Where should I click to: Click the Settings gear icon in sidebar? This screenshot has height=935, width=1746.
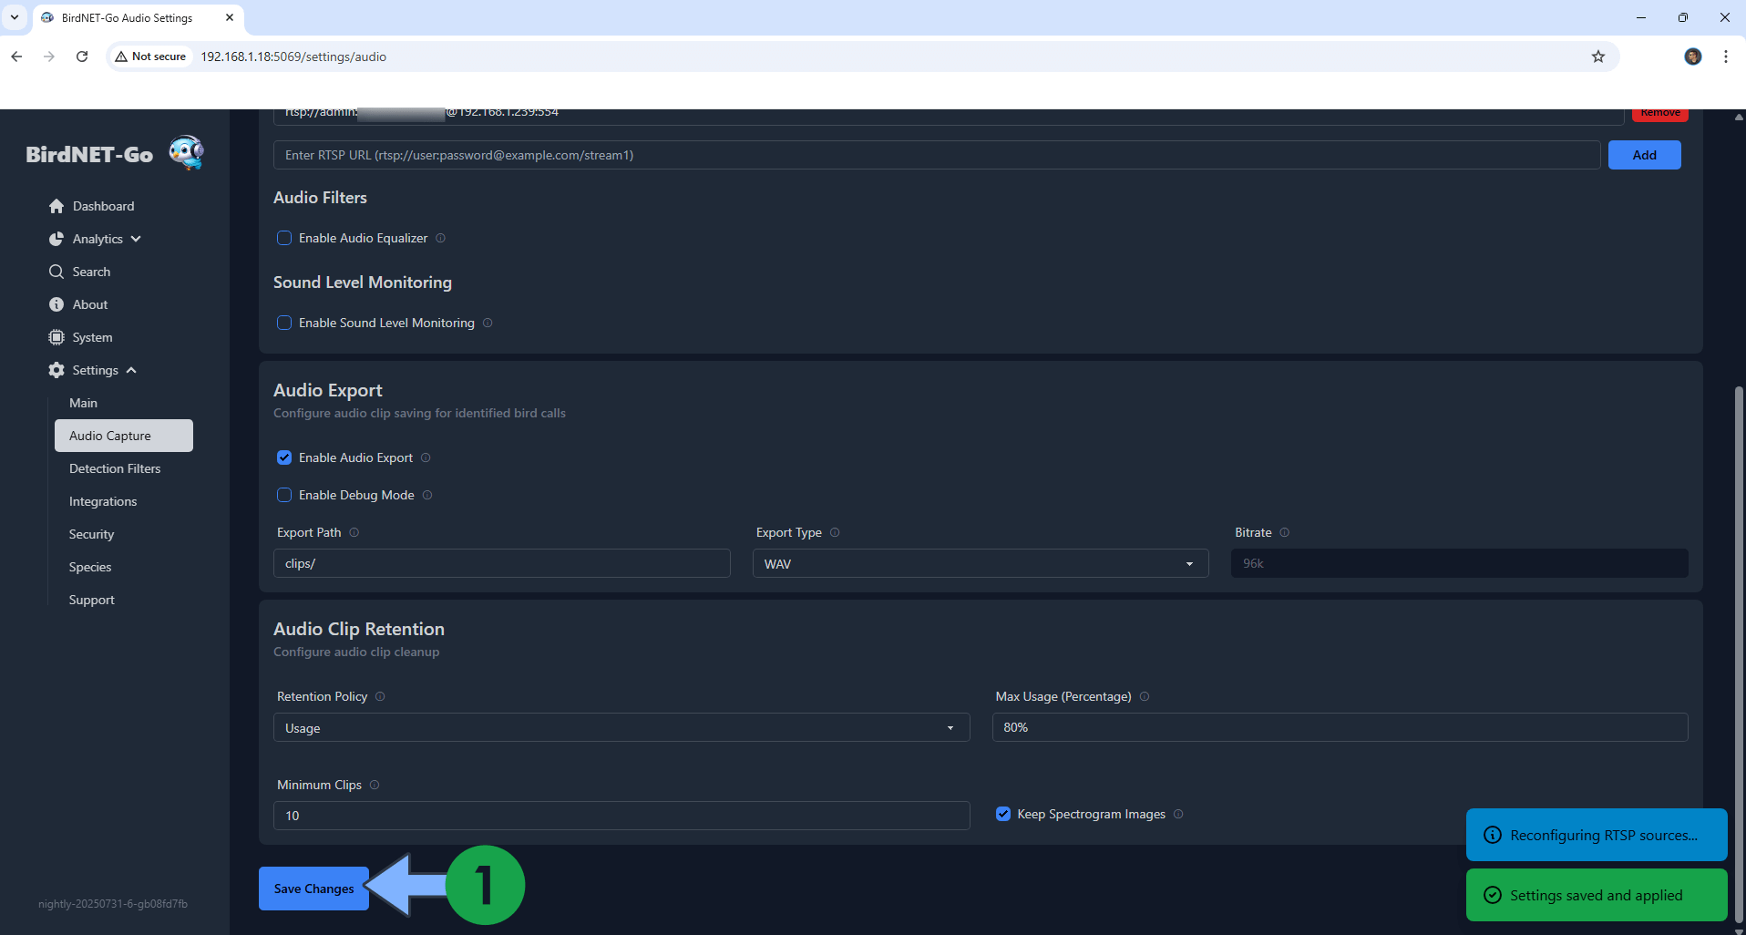(56, 370)
